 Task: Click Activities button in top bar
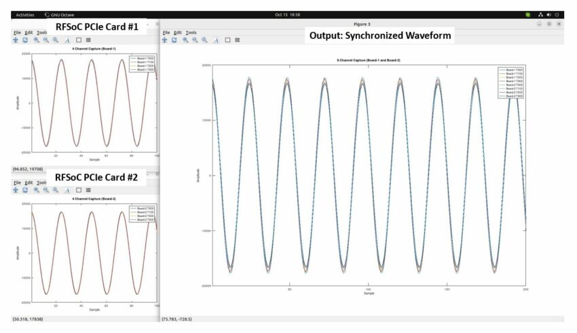[25, 14]
